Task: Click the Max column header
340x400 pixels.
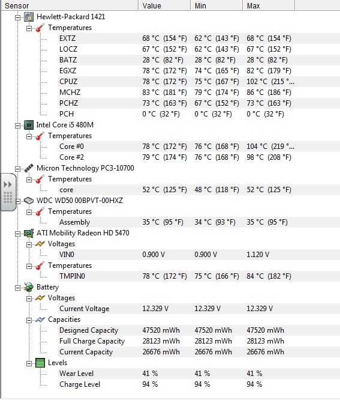Action: 269,5
